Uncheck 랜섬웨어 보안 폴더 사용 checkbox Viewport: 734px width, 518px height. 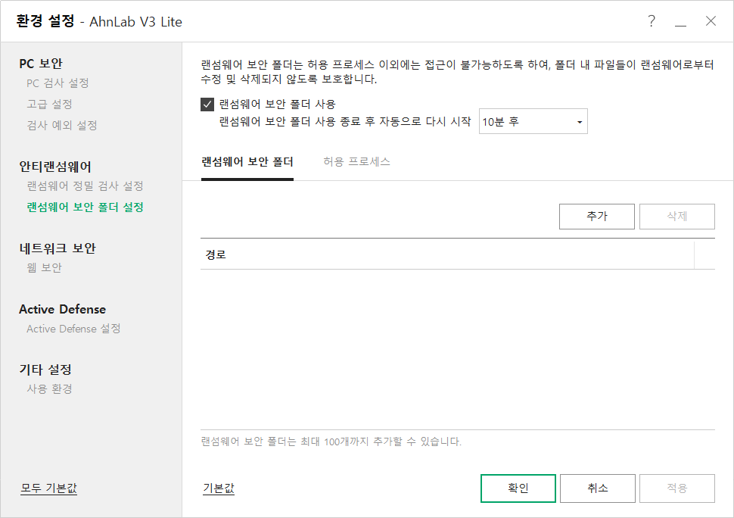207,104
